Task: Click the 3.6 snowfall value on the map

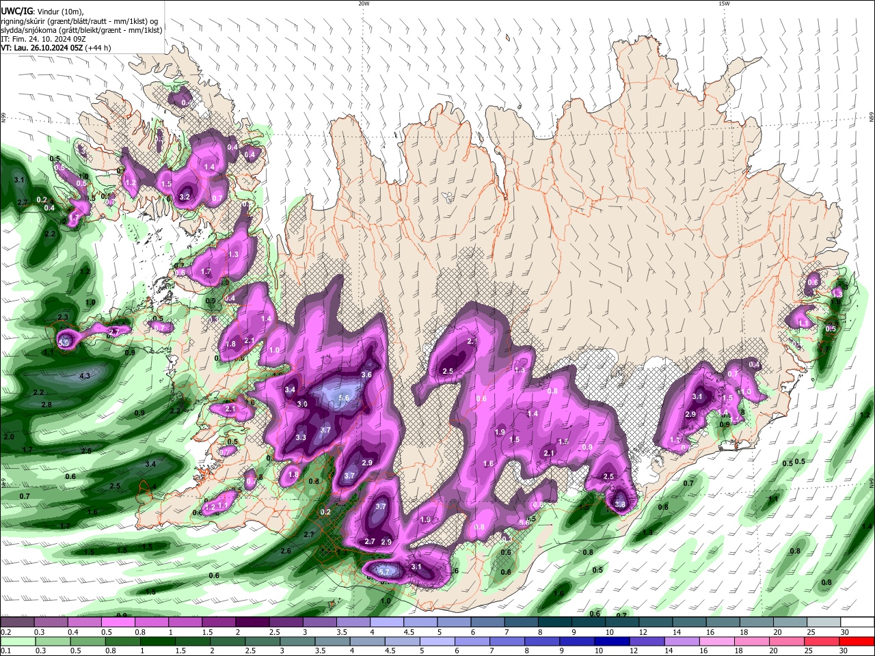Action: tap(366, 374)
